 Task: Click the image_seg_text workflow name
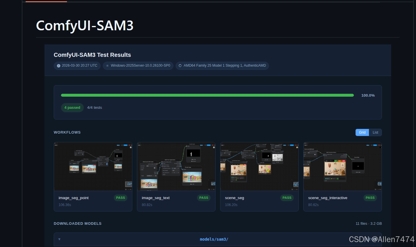click(156, 198)
